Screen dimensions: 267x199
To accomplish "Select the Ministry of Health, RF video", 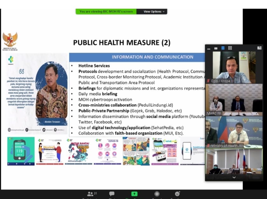I will click(234, 132).
